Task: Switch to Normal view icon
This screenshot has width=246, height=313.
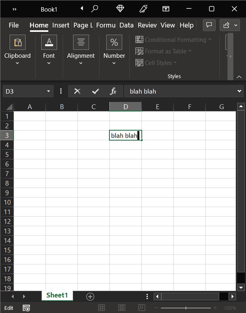Action: (x=101, y=307)
